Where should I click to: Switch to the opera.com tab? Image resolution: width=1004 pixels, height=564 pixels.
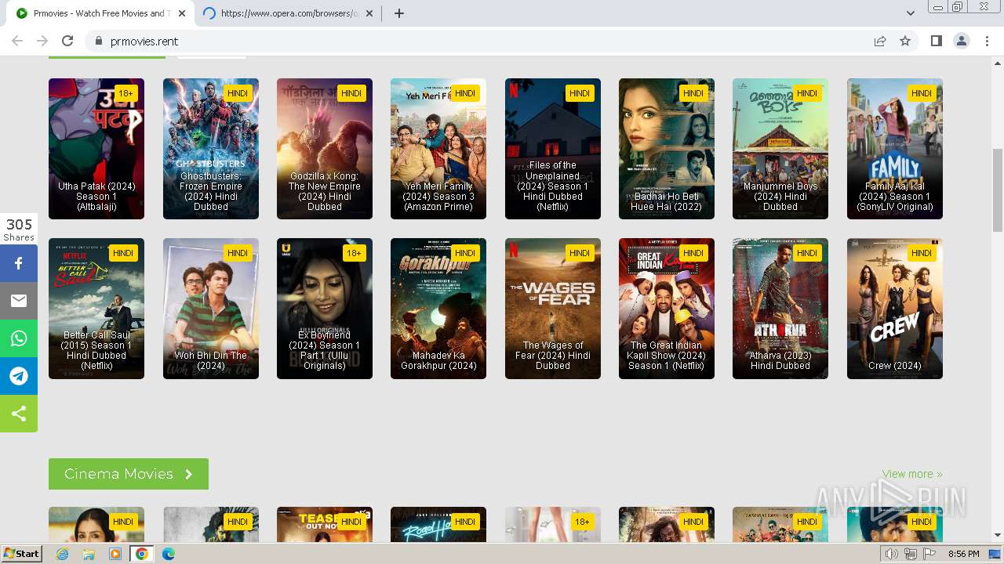tap(288, 13)
